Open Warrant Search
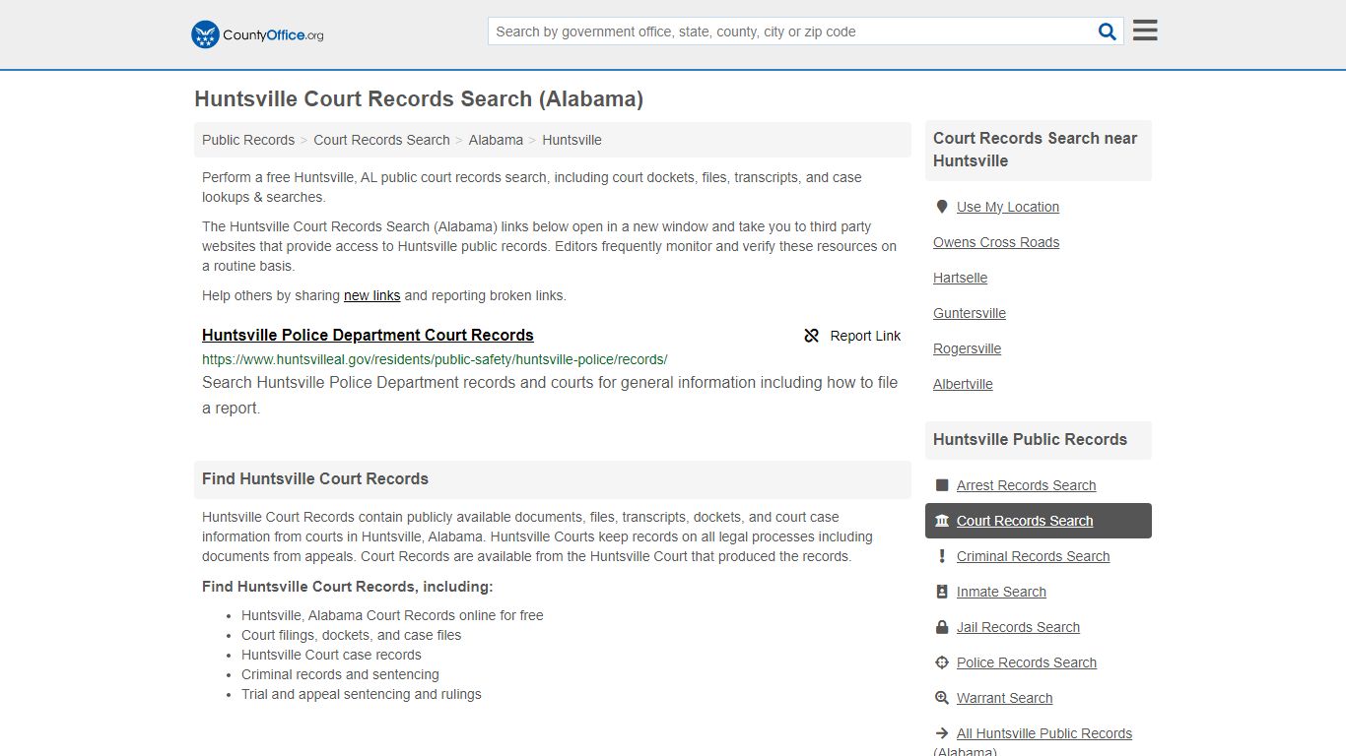The width and height of the screenshot is (1346, 756). (x=1004, y=698)
